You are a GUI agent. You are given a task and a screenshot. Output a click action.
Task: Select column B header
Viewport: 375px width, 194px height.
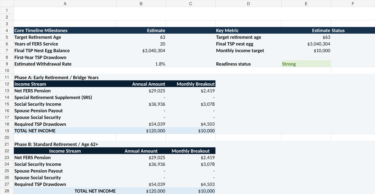(x=141, y=3)
